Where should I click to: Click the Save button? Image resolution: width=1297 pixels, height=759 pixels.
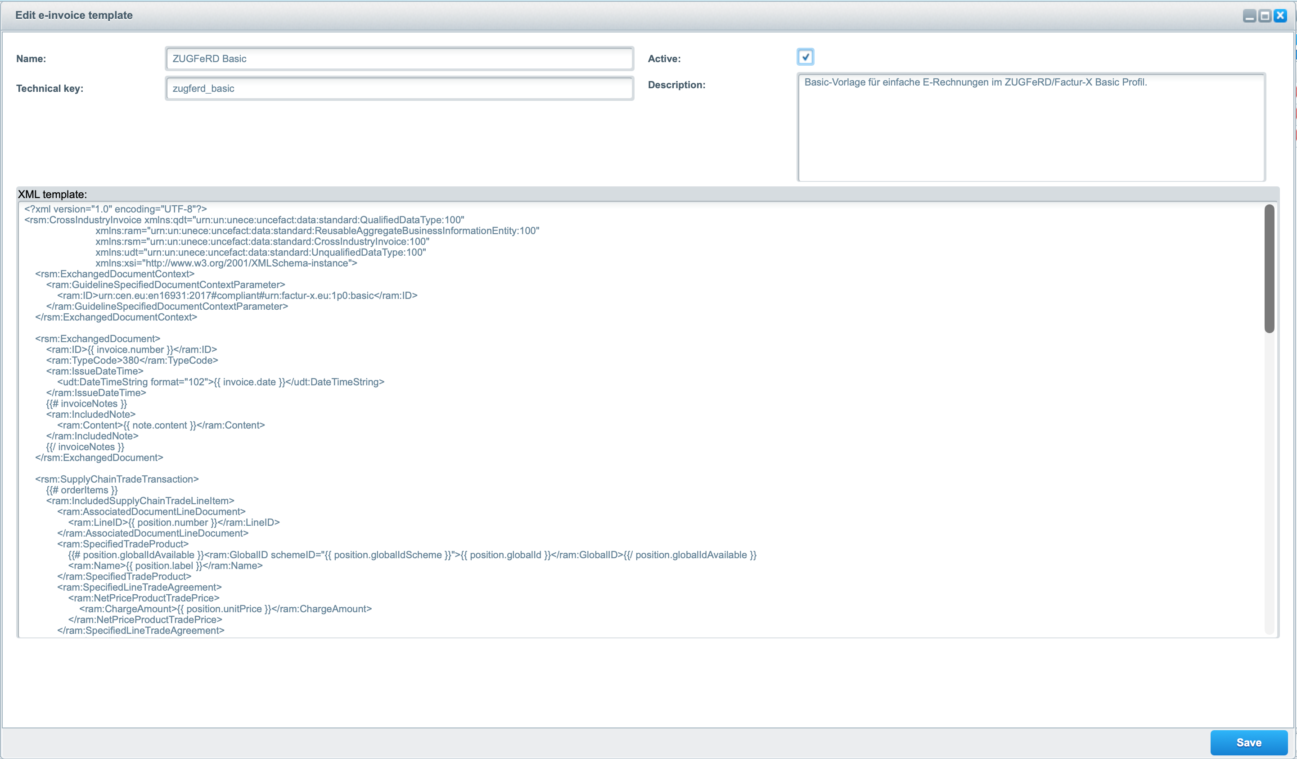(1248, 742)
